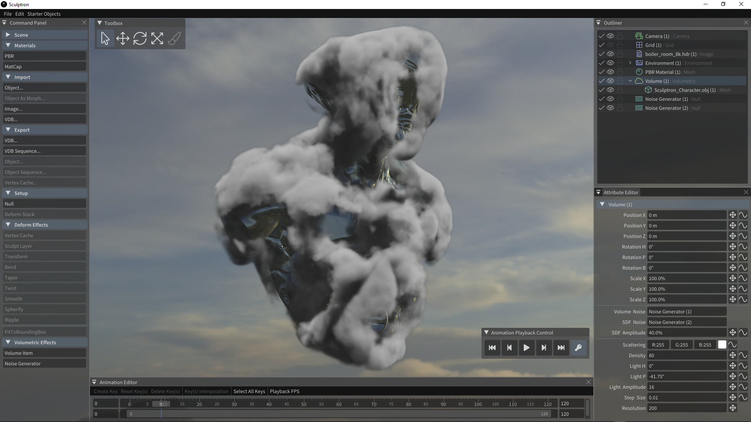
Task: Choose the Rotate tool in Toolbox
Action: click(140, 38)
